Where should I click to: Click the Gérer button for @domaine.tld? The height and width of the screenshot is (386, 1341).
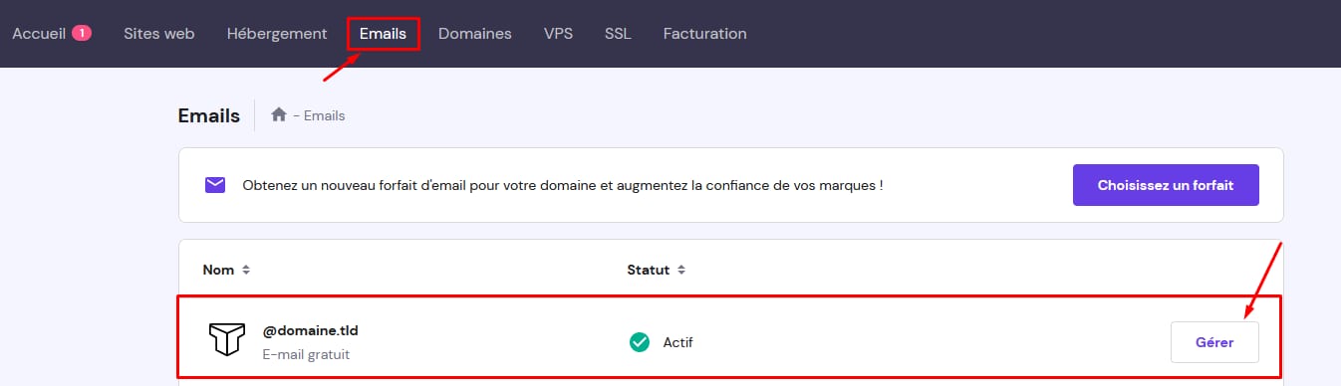1214,342
